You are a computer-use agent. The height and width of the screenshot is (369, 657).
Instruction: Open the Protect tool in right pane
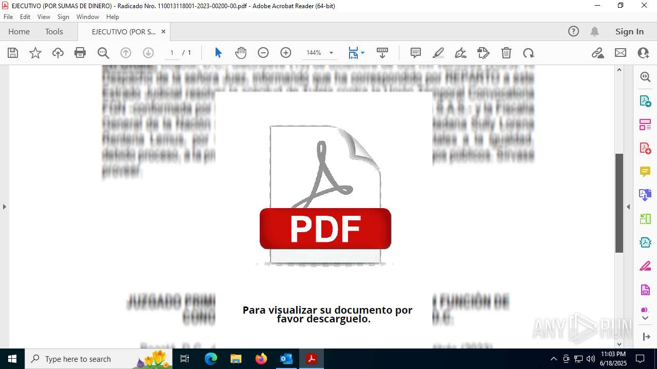tap(645, 290)
